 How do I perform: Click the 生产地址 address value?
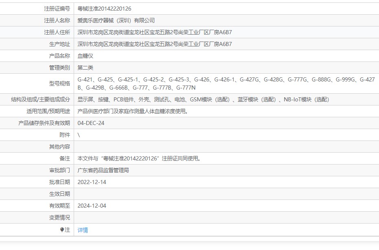155,44
